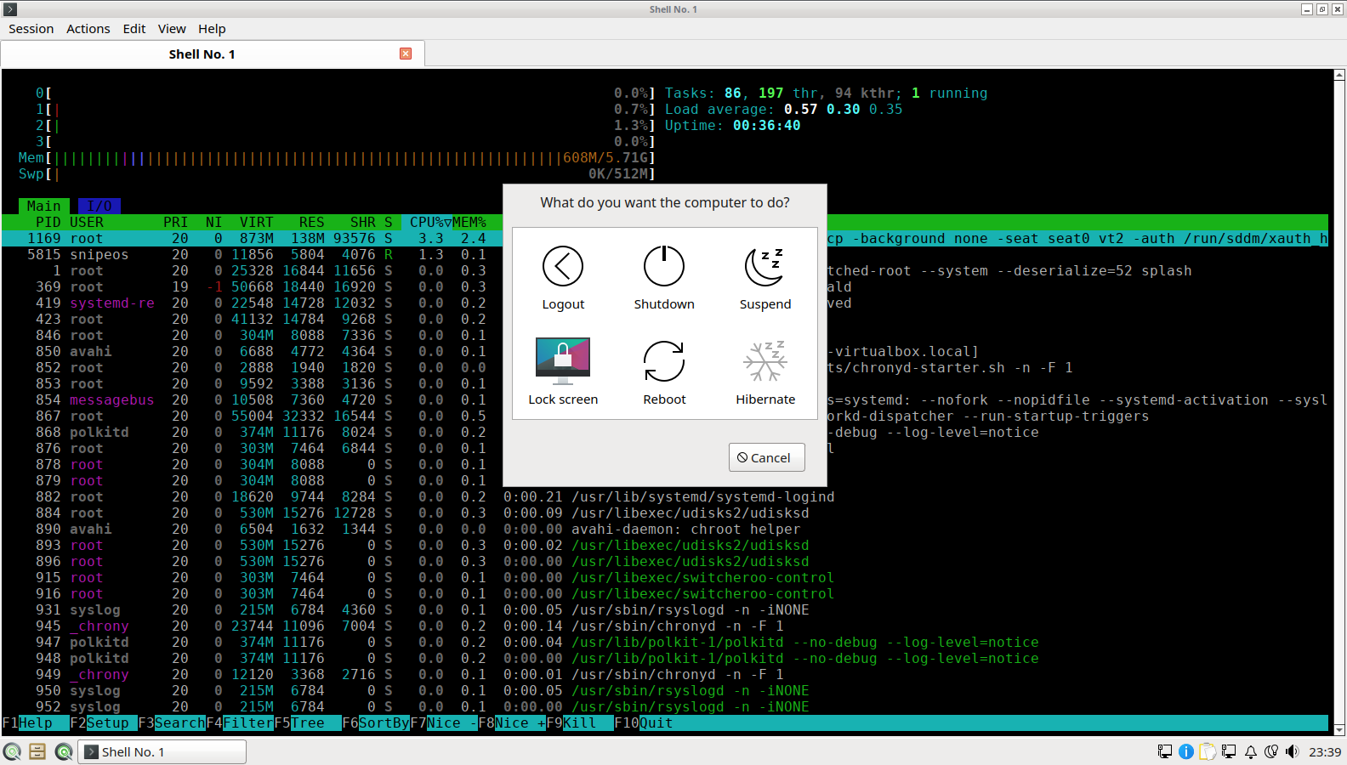Cancel the power dialog
This screenshot has height=765, width=1347.
point(767,457)
